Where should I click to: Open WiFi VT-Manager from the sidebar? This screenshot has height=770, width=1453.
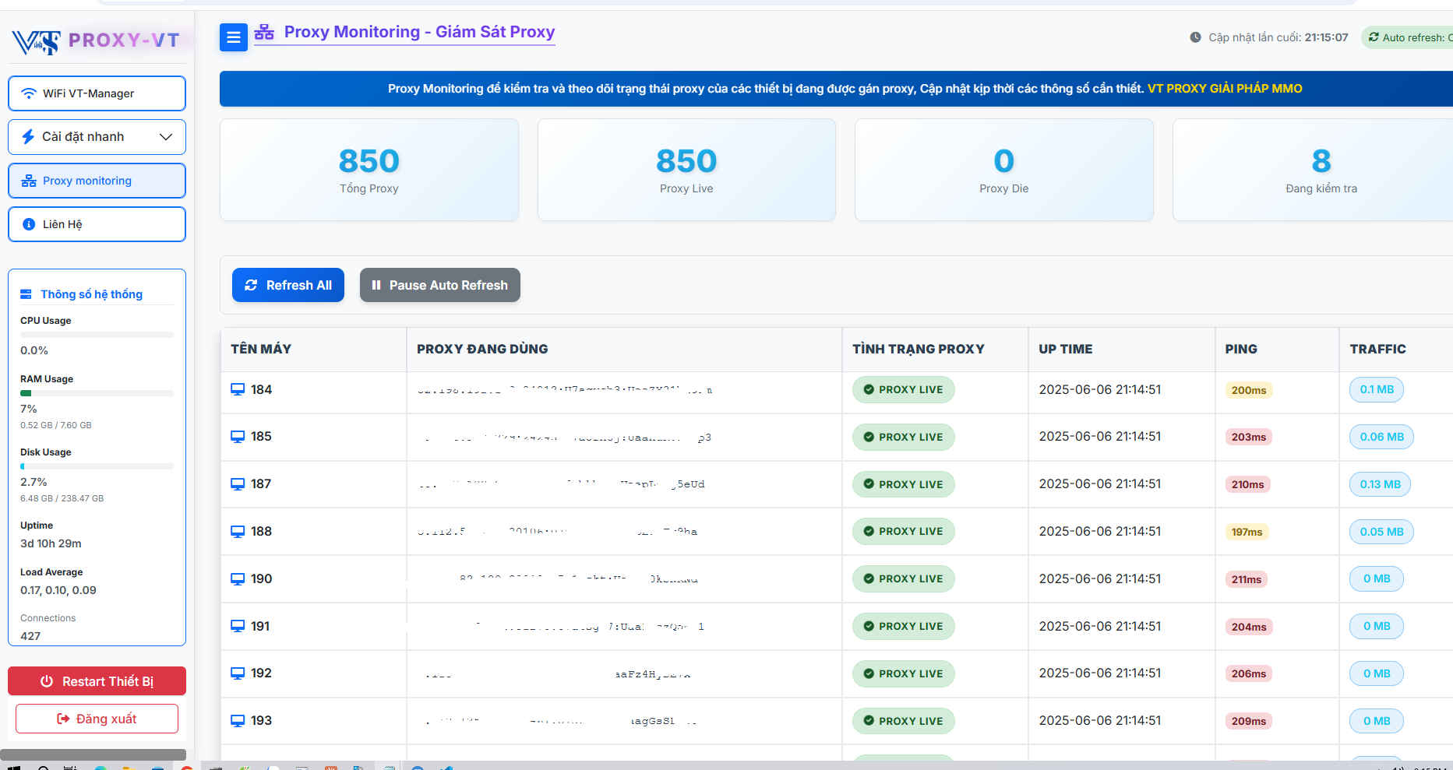point(96,93)
